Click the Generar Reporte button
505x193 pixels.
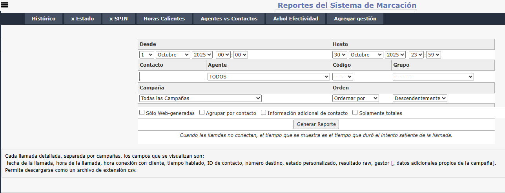click(x=316, y=124)
